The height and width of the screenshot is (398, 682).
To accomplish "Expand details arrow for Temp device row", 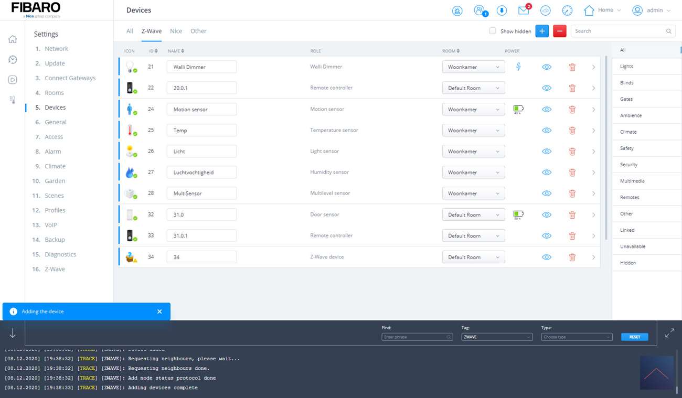I will (x=593, y=131).
